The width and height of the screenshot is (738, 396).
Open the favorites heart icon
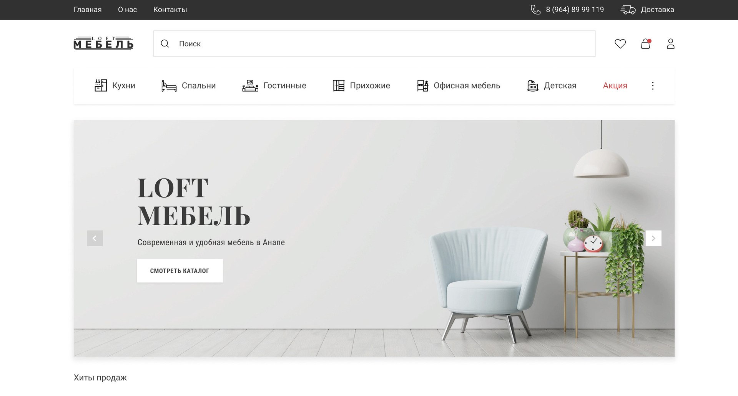[x=620, y=44]
